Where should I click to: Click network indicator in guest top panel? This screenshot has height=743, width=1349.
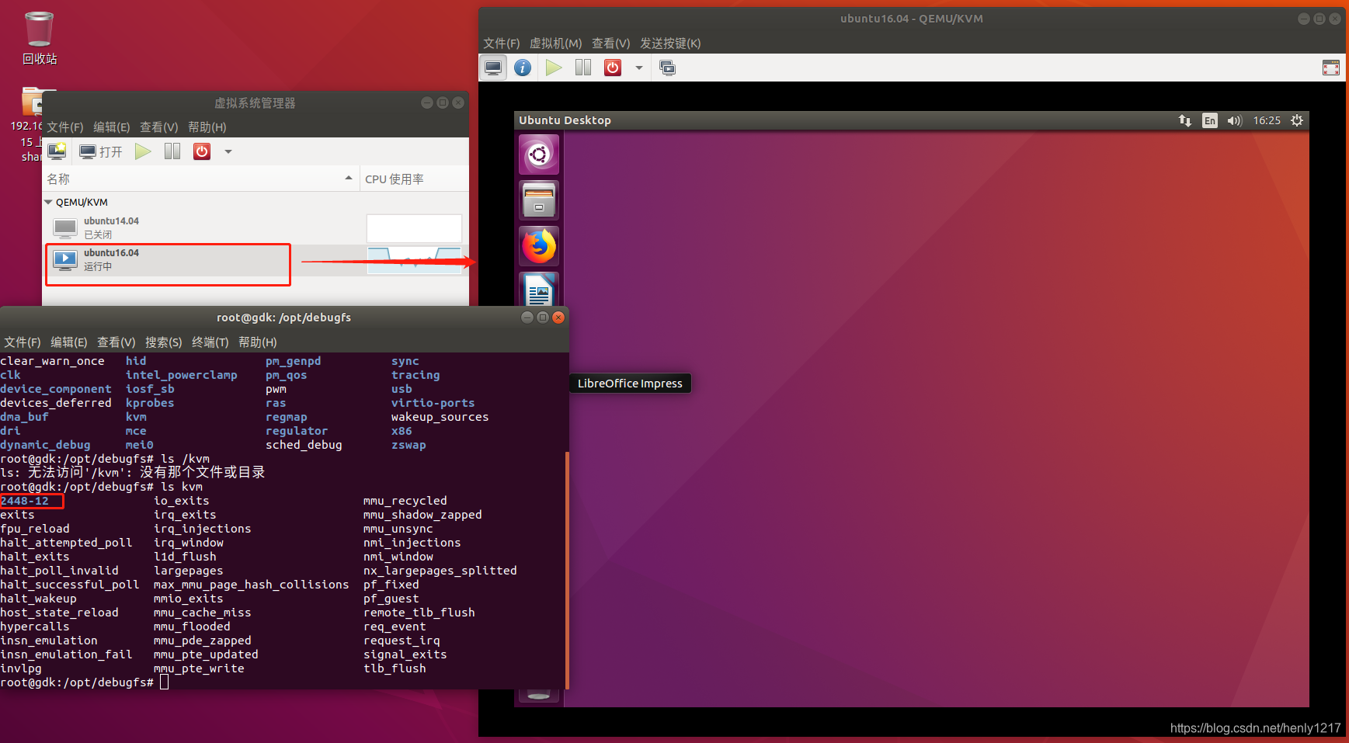pyautogui.click(x=1185, y=120)
